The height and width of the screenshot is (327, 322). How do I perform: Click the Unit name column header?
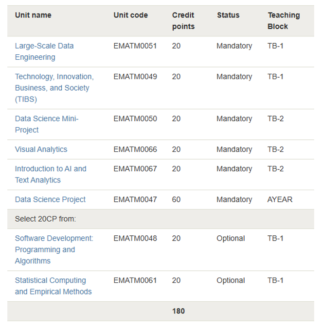click(33, 15)
